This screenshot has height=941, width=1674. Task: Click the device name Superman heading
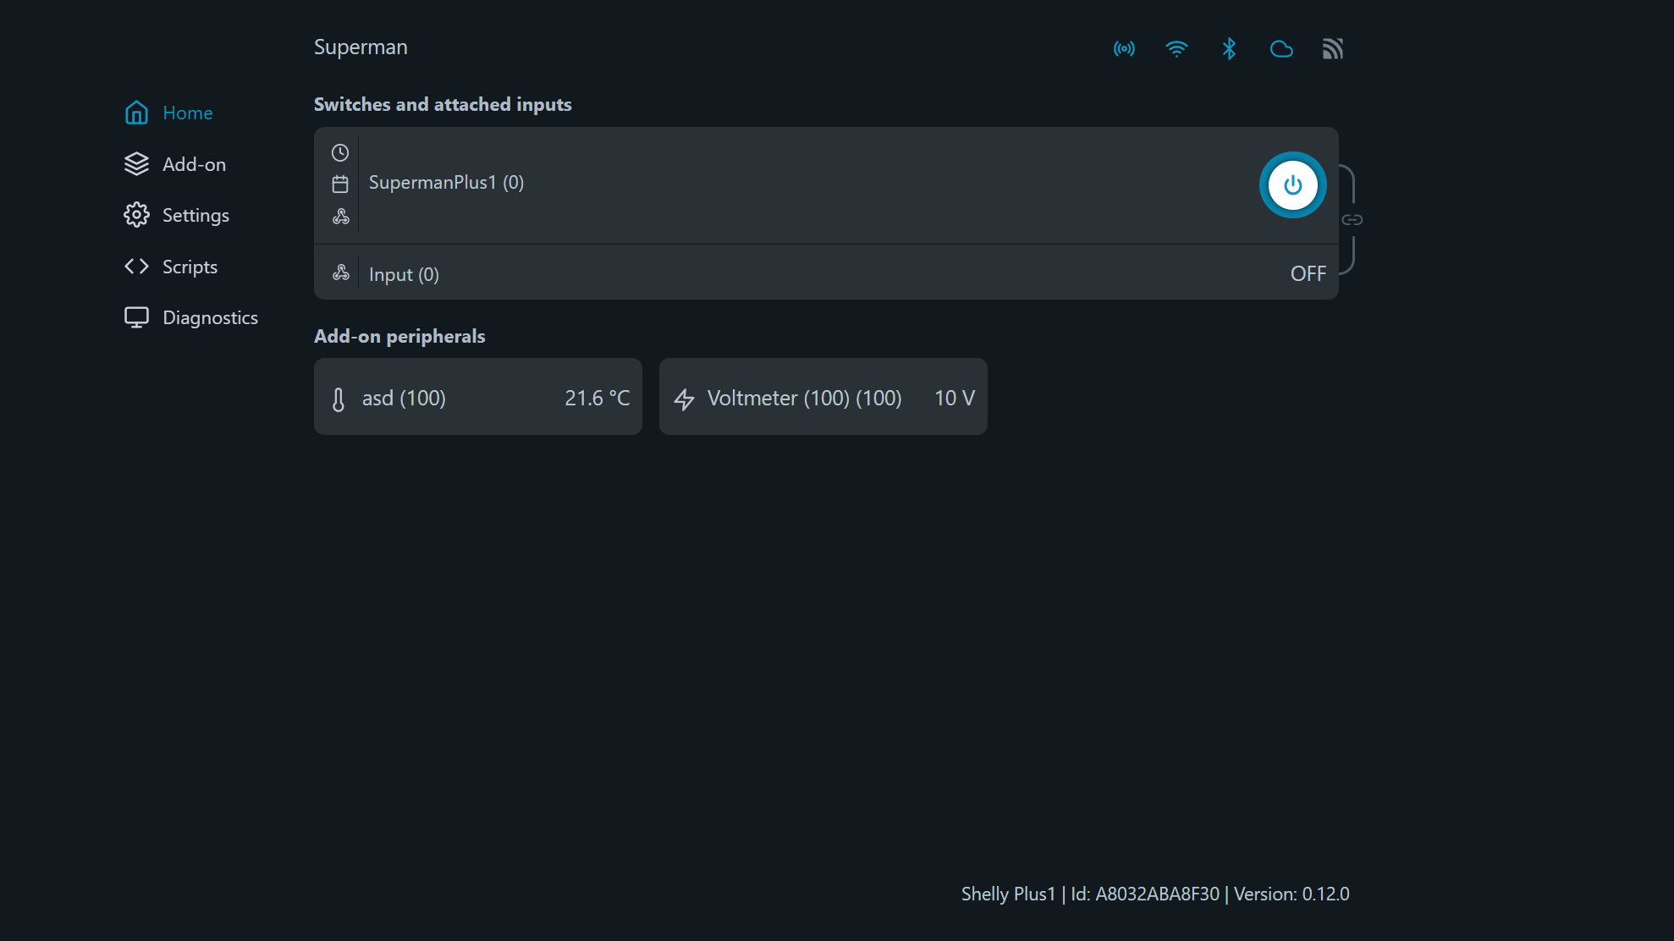[x=361, y=47]
